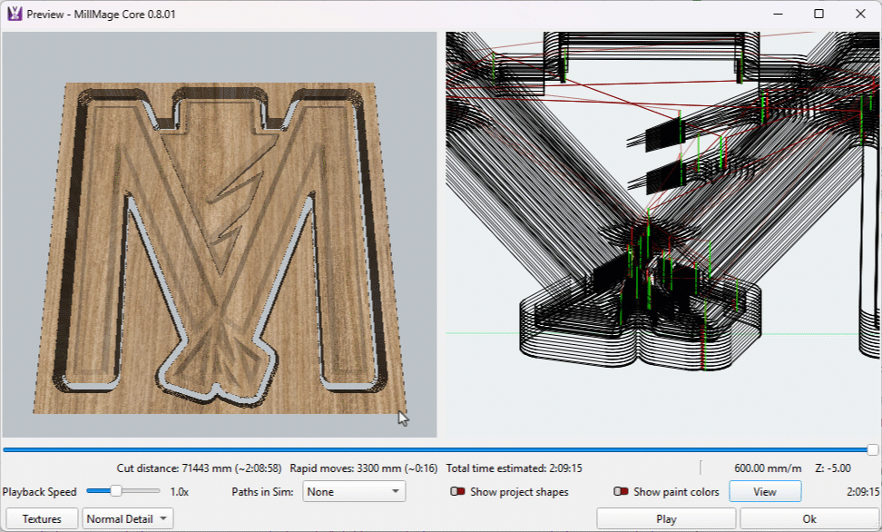Click the carved wood M 3D preview
Image resolution: width=882 pixels, height=532 pixels.
(219, 236)
